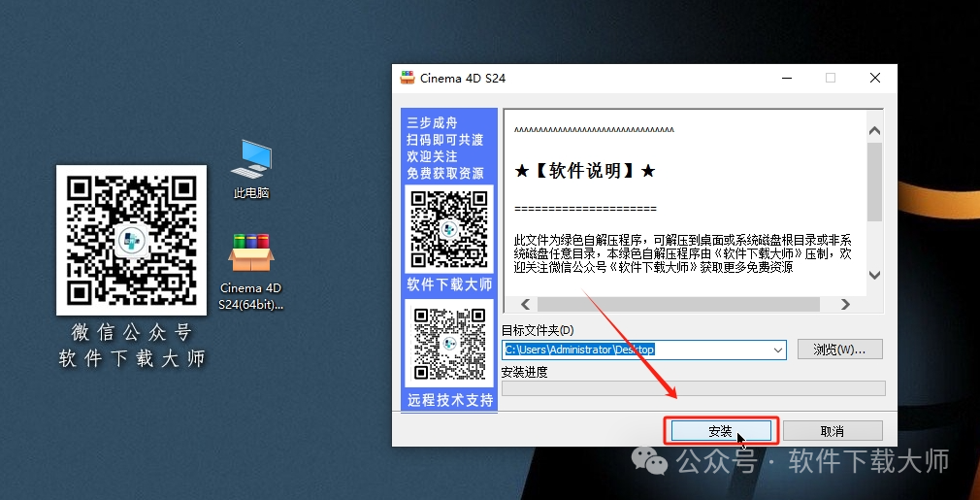This screenshot has height=500, width=980.
Task: Expand the 目标文件夹 path dropdown
Action: 777,350
